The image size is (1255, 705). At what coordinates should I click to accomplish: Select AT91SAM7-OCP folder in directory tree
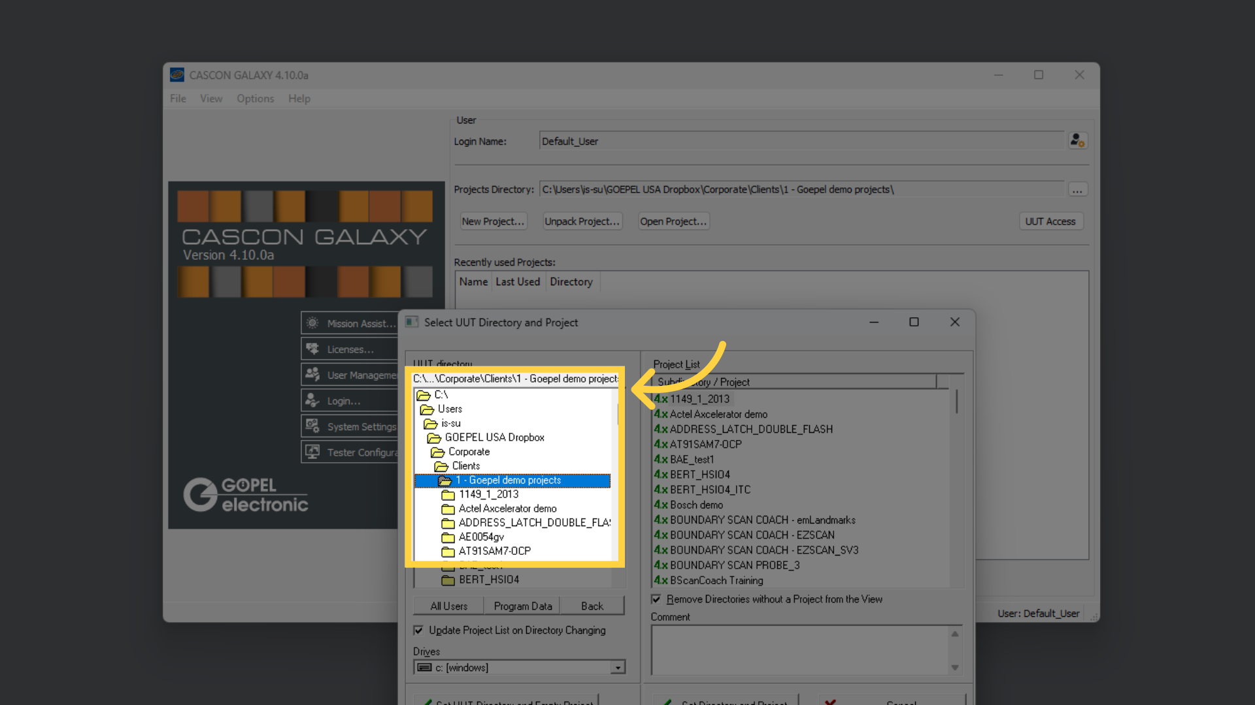pyautogui.click(x=495, y=551)
